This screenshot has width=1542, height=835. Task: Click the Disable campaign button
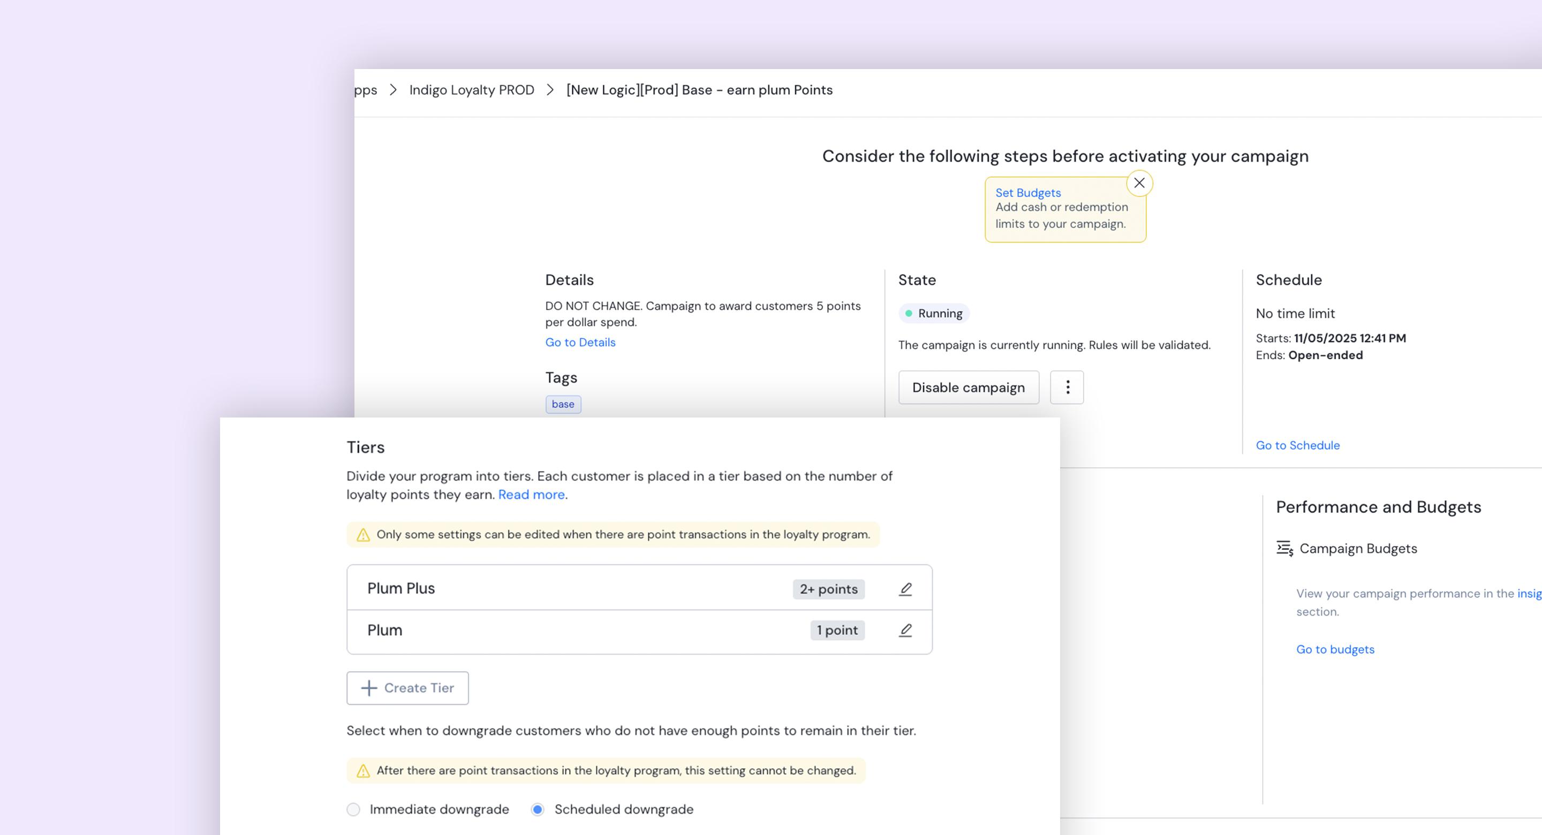(969, 388)
